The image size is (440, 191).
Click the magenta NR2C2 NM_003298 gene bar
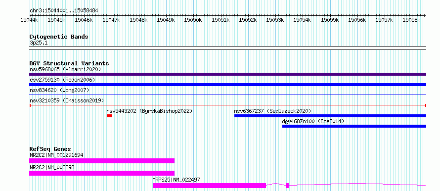[102, 173]
